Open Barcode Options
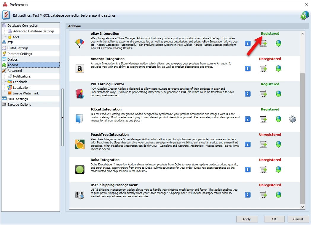 (19, 105)
